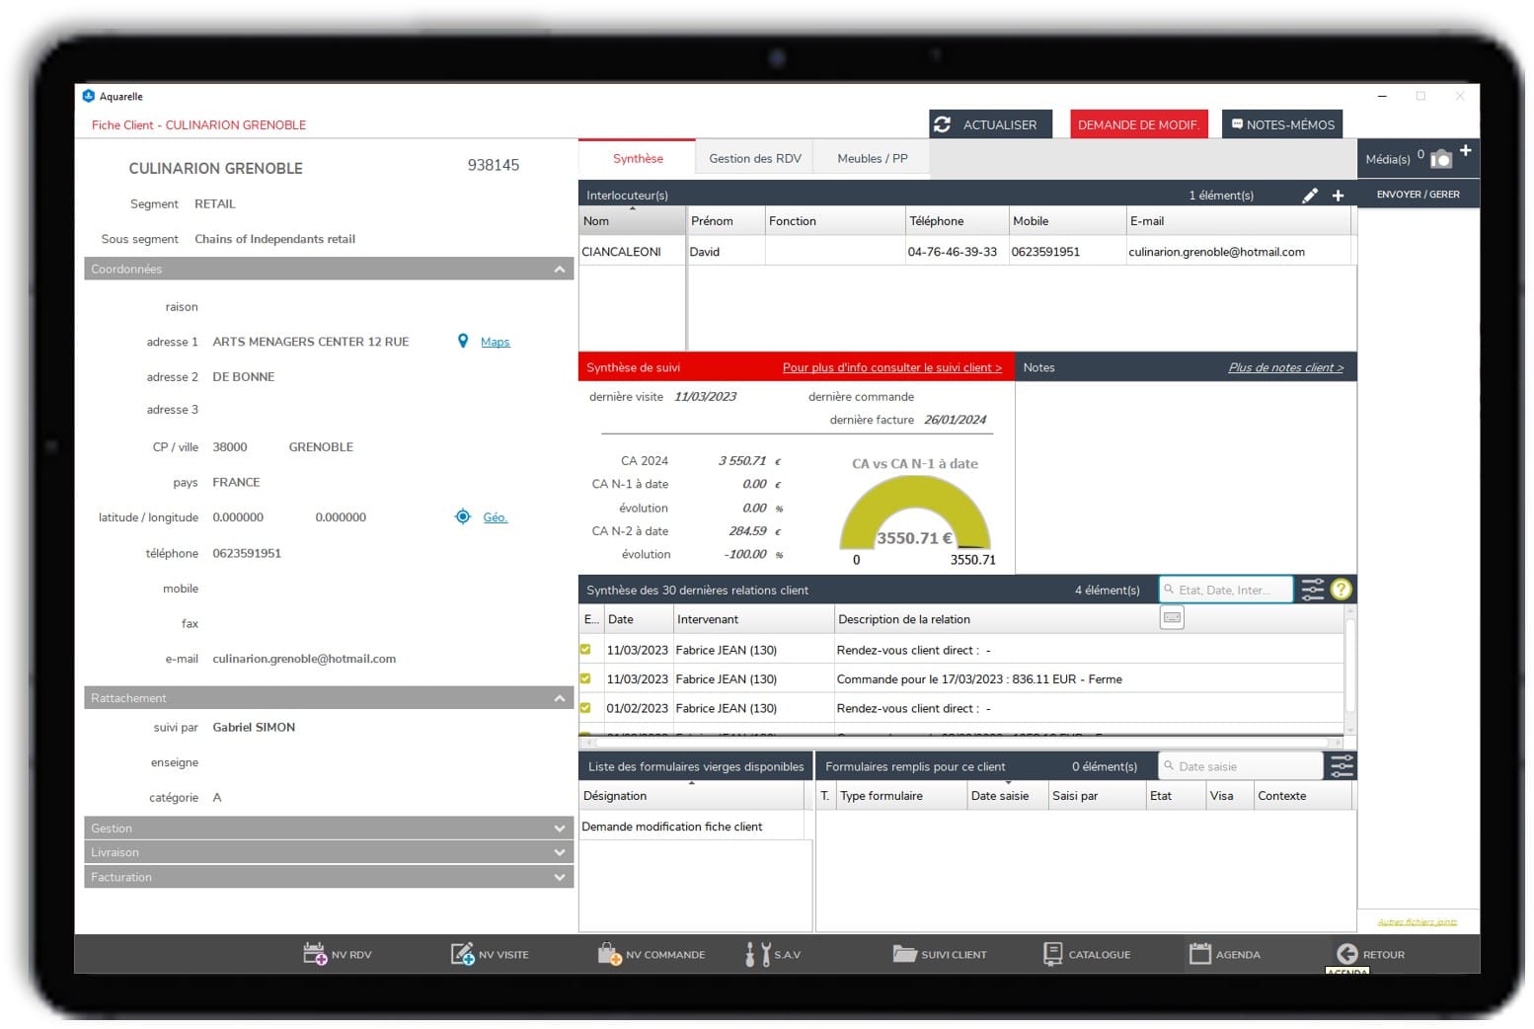The width and height of the screenshot is (1534, 1029).
Task: Select 'Demande modification fiche client' form
Action: (x=691, y=827)
